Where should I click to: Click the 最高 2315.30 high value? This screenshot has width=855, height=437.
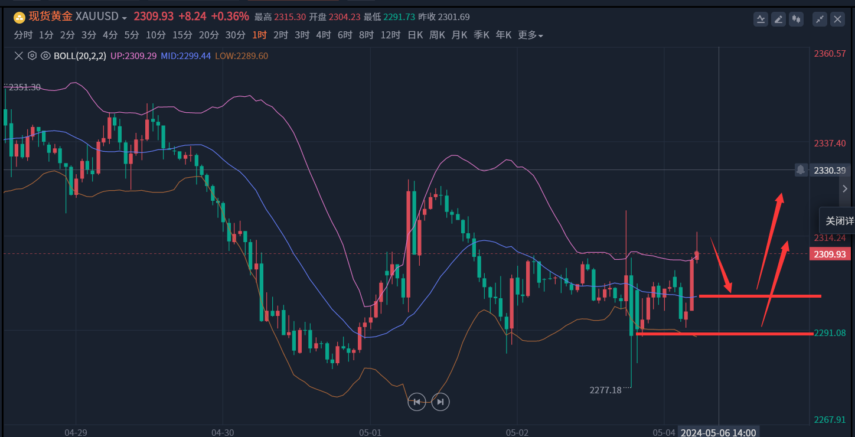point(280,17)
